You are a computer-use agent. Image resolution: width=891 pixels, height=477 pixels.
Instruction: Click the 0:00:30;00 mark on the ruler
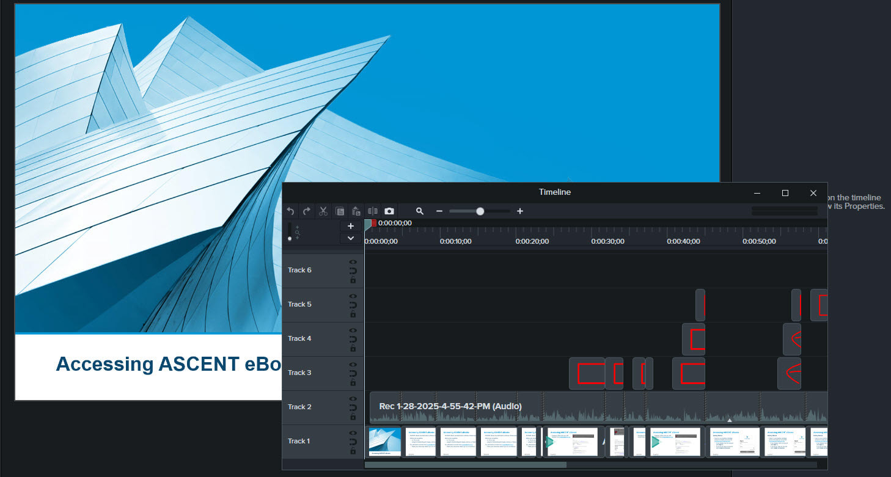tap(607, 241)
